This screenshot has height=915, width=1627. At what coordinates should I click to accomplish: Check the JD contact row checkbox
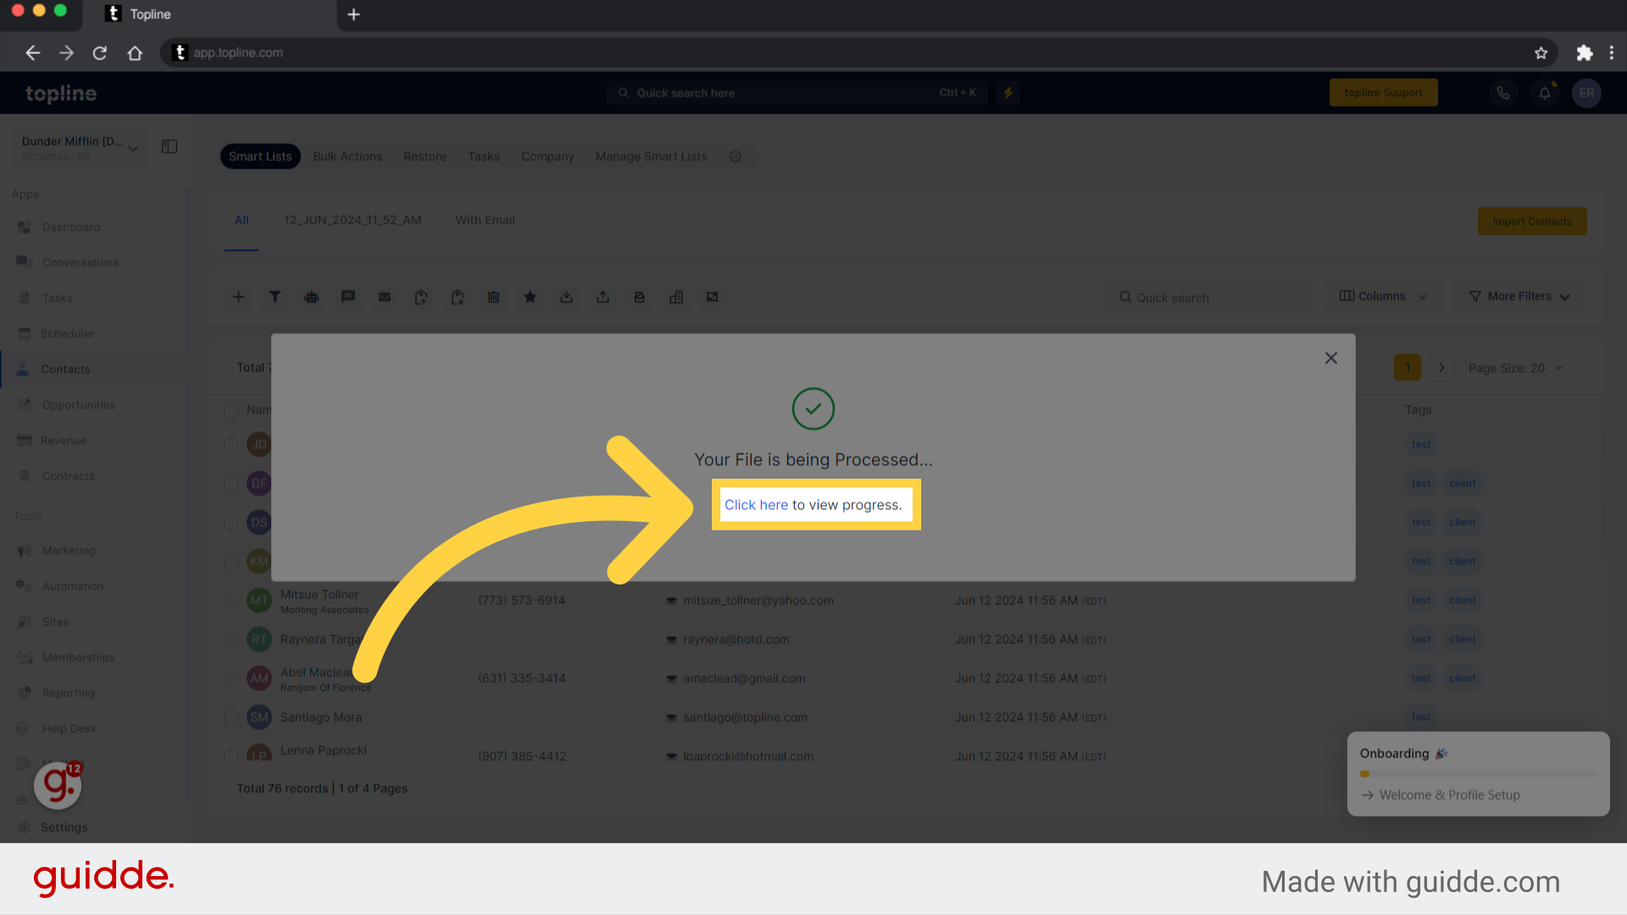pos(230,445)
